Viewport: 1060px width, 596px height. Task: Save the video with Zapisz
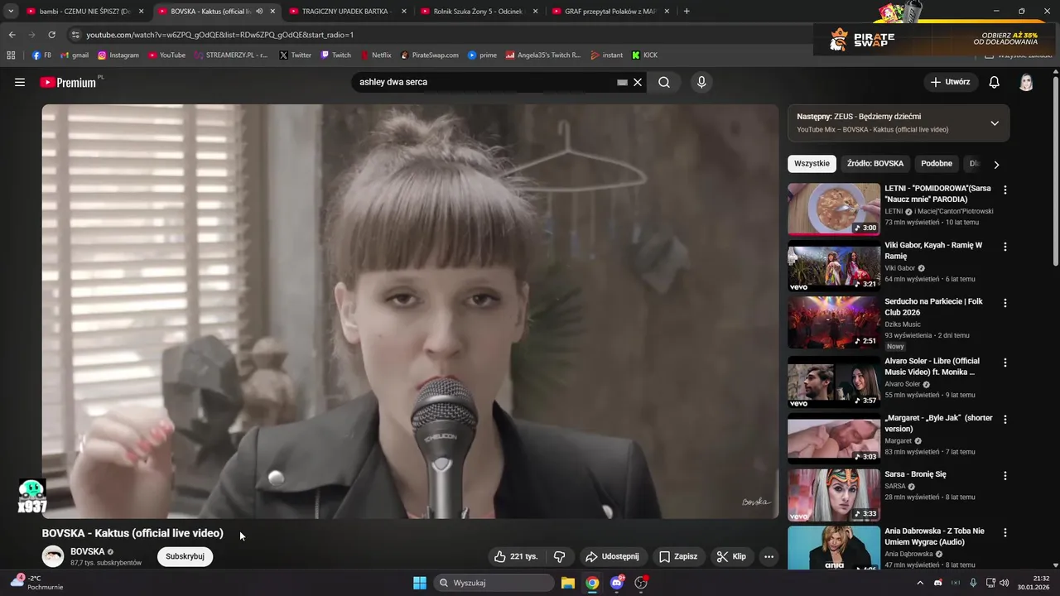tap(678, 556)
